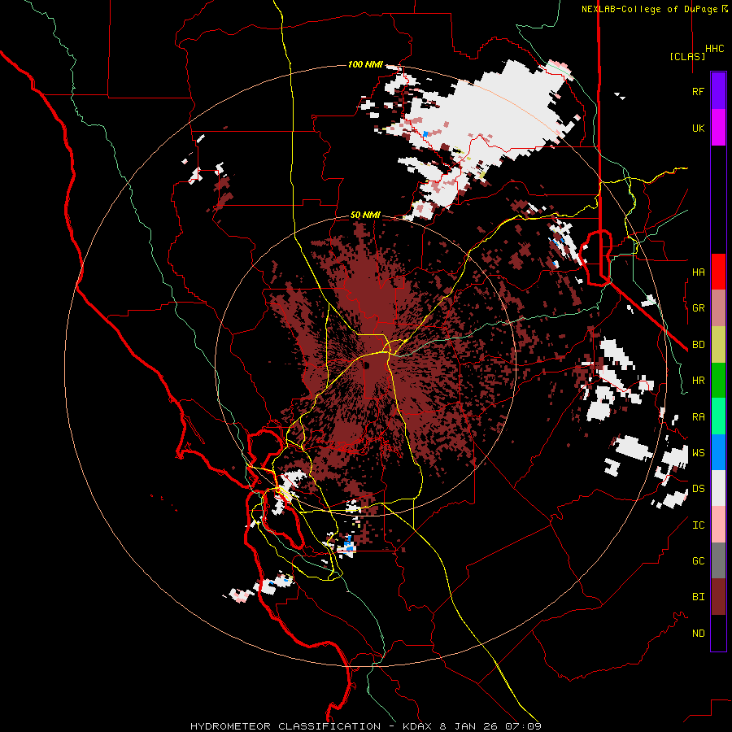732x732 pixels.
Task: Click the WS blue legend swatch
Action: (718, 452)
